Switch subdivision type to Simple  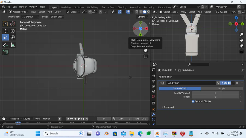point(221,88)
